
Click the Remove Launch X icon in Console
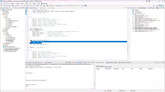click(x=68, y=62)
